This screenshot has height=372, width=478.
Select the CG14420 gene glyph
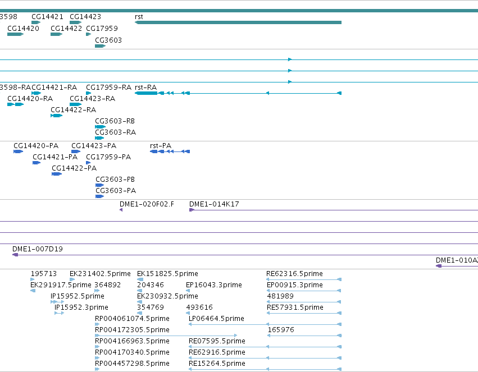tap(15, 34)
